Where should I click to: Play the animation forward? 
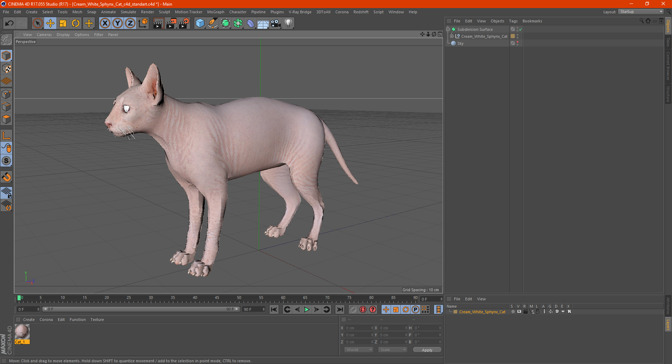tap(307, 309)
